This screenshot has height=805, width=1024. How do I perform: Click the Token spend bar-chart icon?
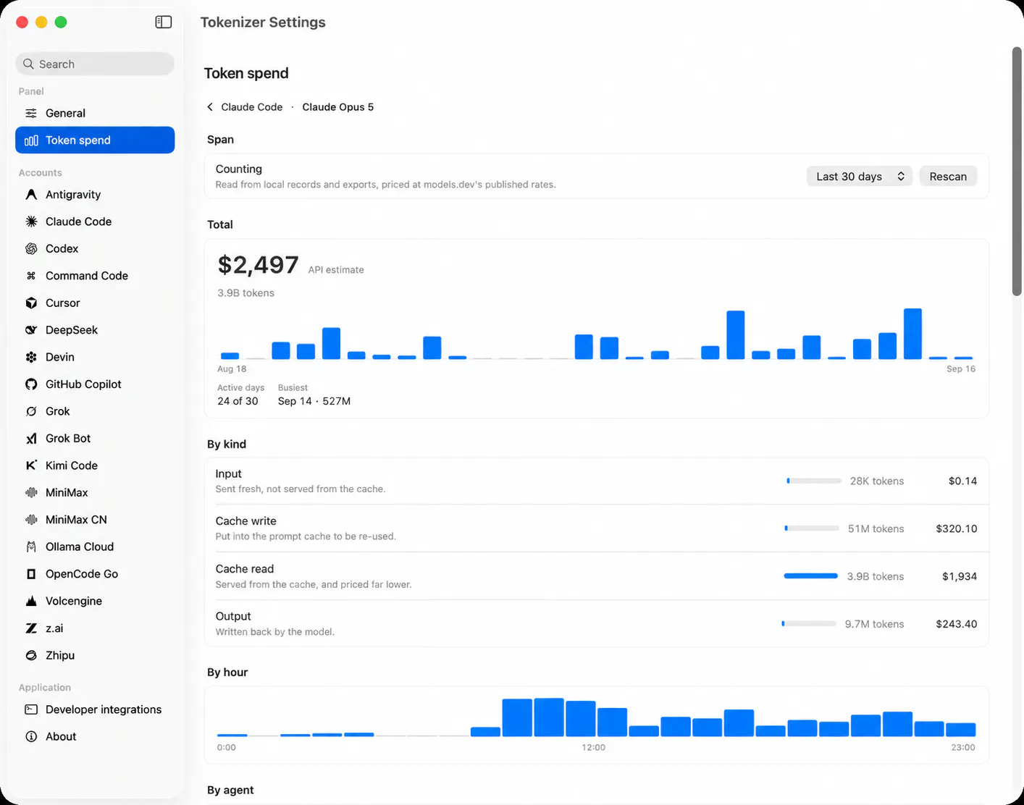[31, 140]
